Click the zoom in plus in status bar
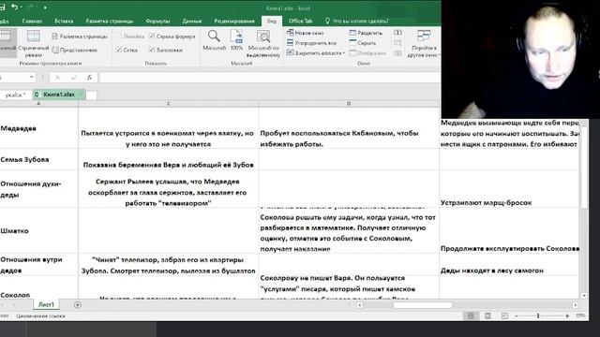 [x=567, y=316]
